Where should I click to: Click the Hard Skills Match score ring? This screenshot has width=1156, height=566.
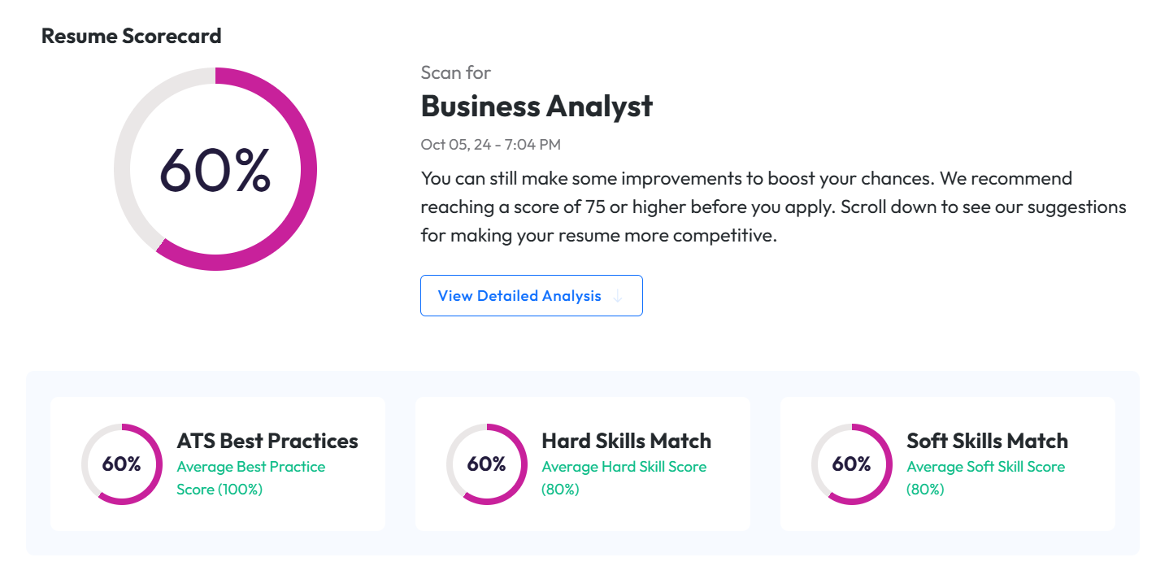pos(486,464)
